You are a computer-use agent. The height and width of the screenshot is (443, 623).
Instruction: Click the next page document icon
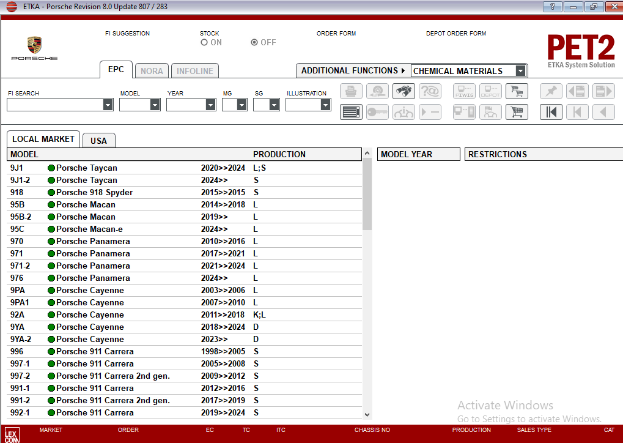click(x=603, y=91)
